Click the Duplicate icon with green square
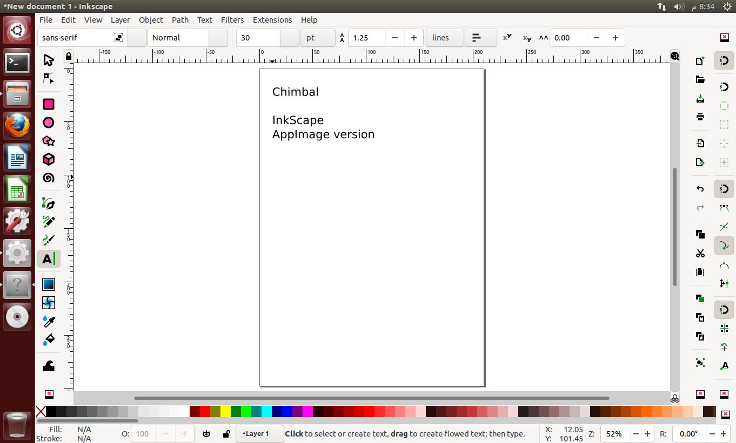This screenshot has height=443, width=736. click(700, 298)
